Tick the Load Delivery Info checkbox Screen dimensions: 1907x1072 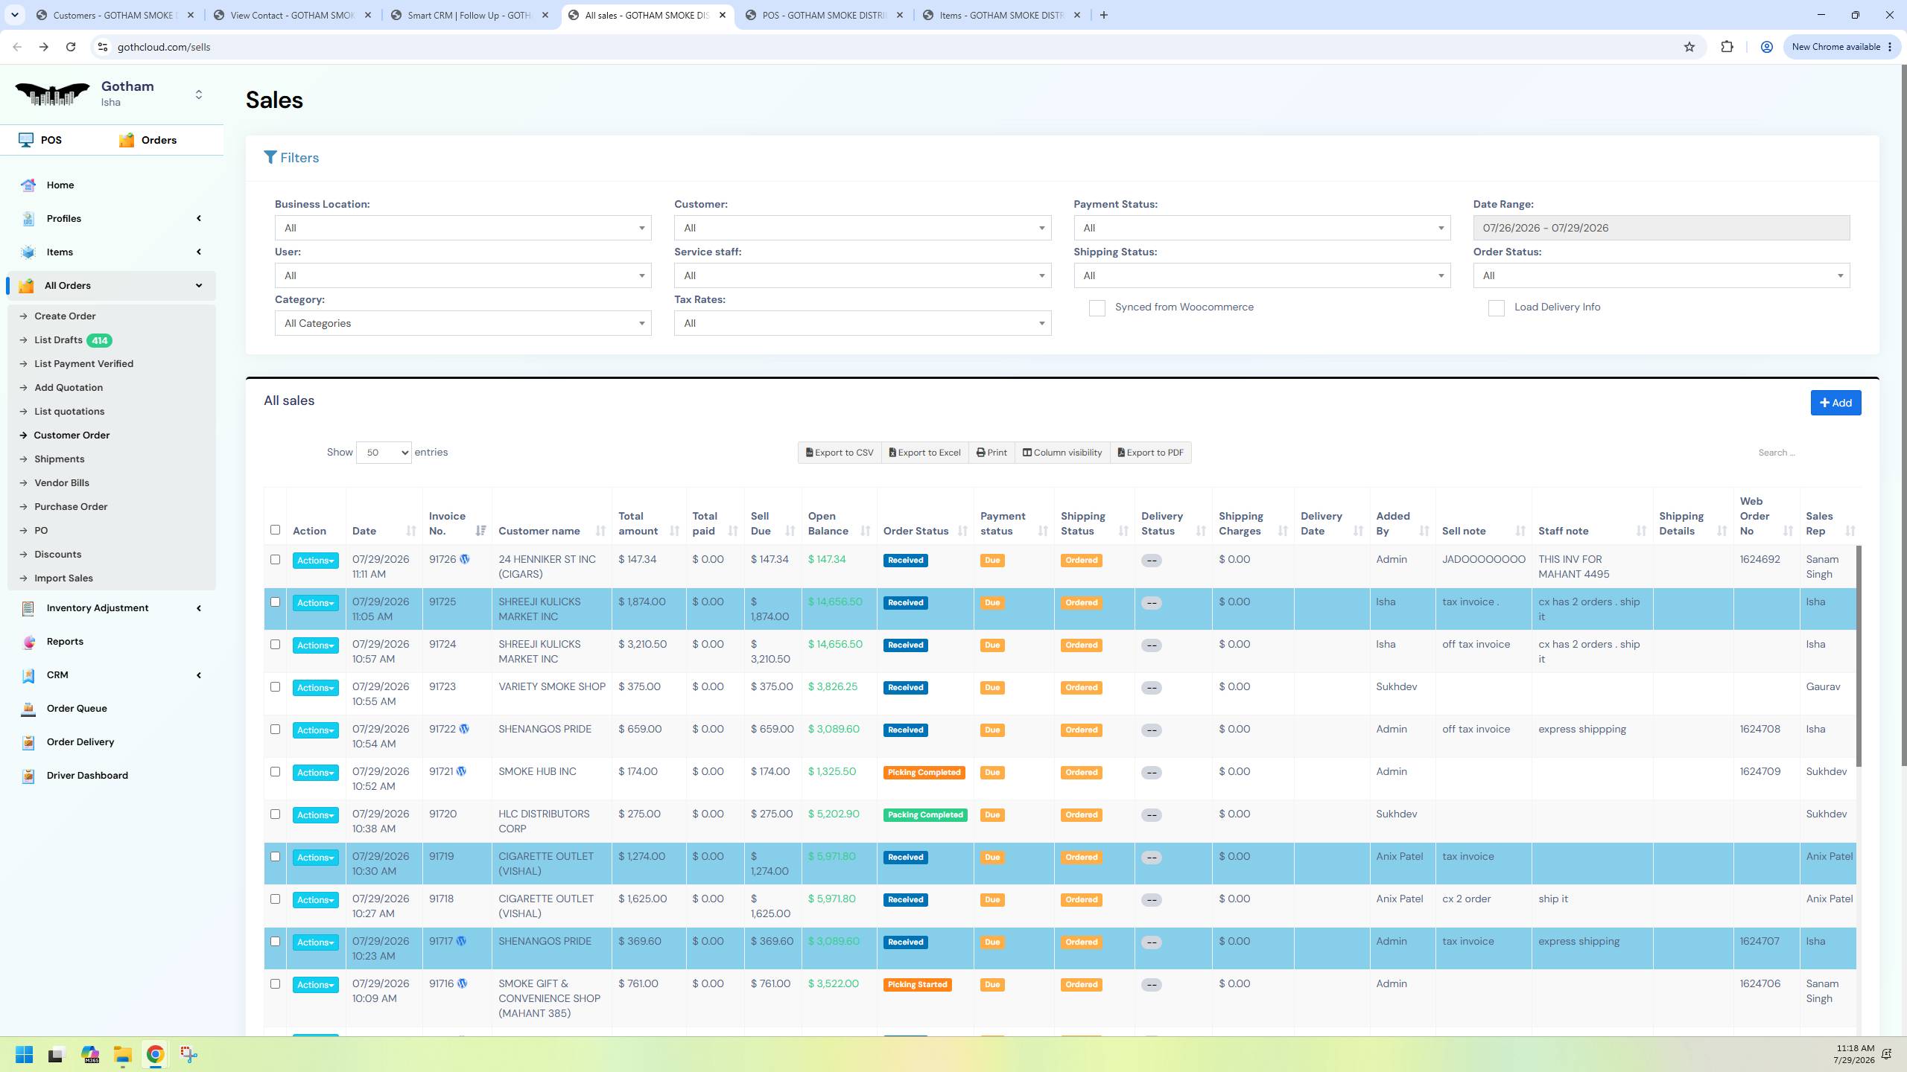pos(1496,308)
